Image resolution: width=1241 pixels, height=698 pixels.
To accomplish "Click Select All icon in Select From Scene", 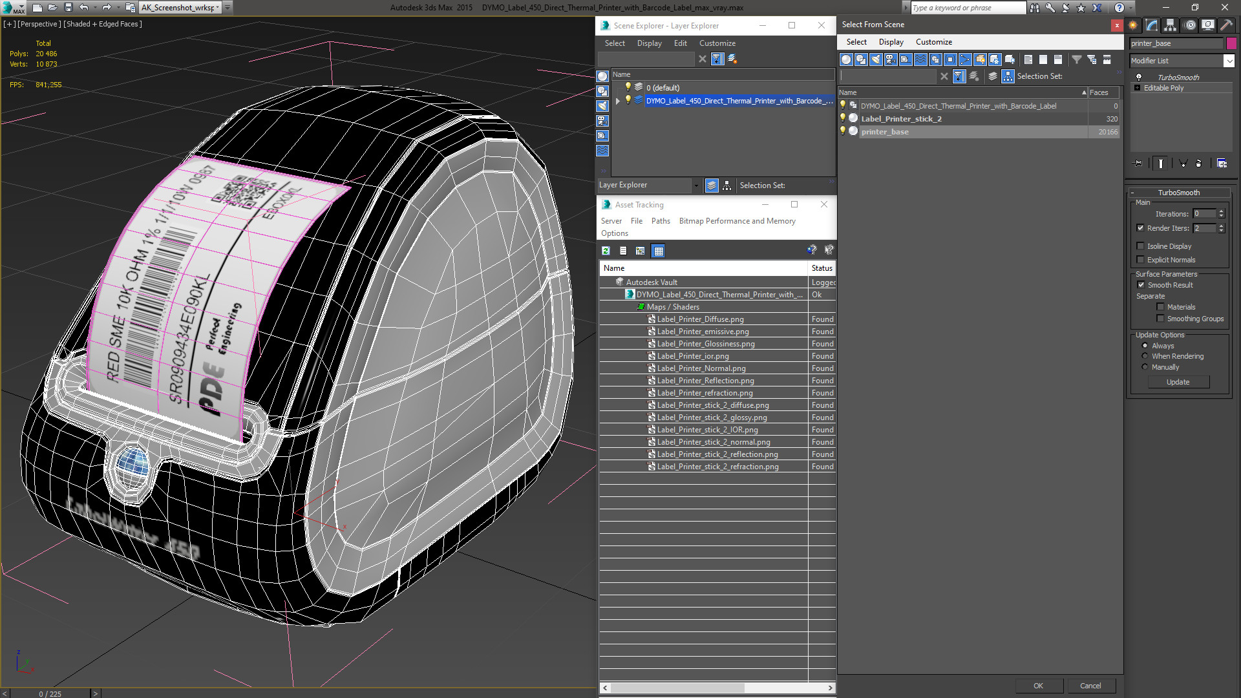I will pos(1028,59).
